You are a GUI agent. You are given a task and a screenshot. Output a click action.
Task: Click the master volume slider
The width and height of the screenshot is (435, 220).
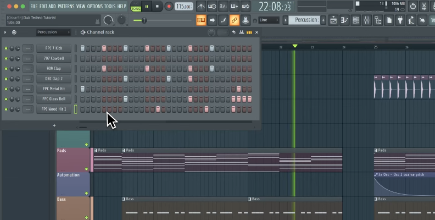point(144,20)
